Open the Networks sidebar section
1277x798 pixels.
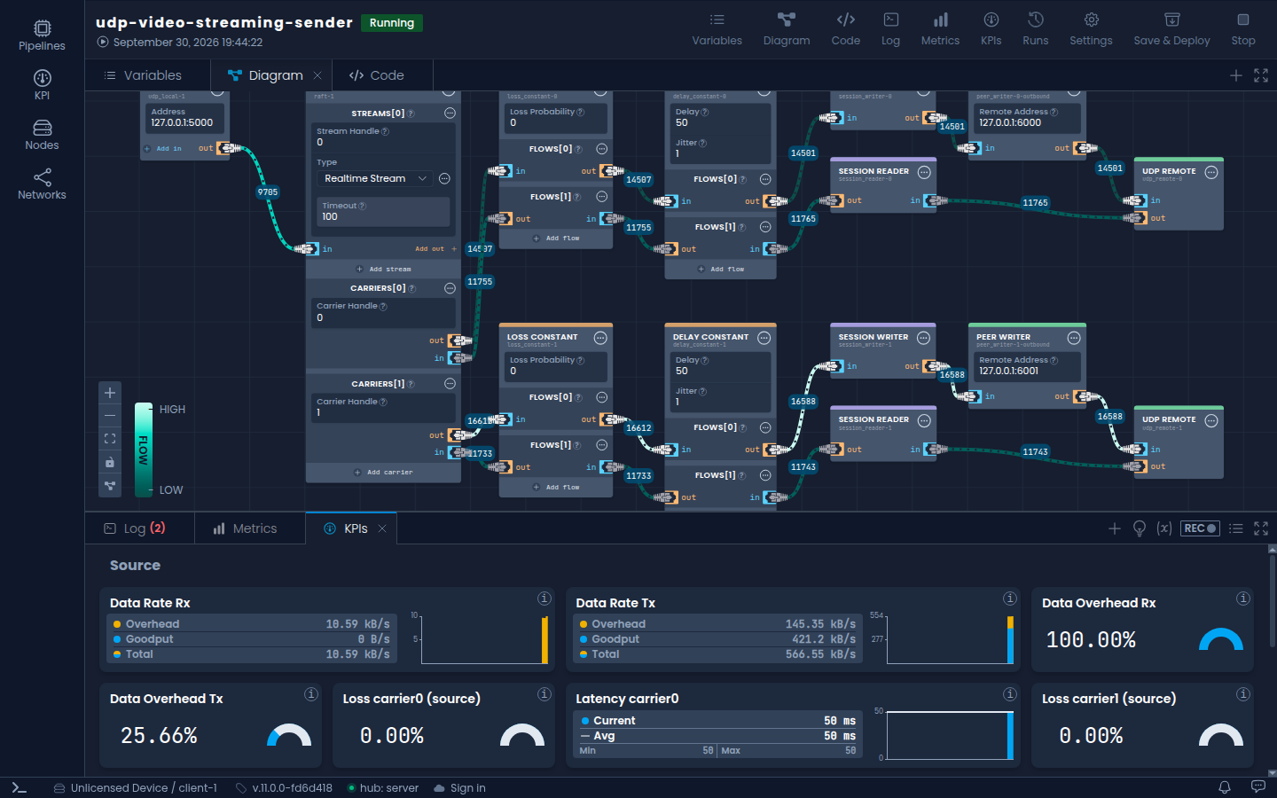(x=42, y=184)
